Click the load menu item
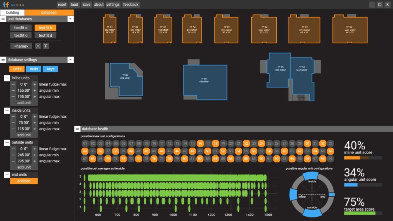The image size is (393, 221). 74,5
